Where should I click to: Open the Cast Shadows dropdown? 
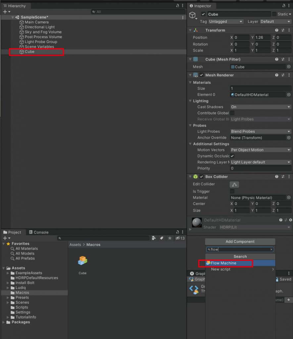(x=260, y=107)
